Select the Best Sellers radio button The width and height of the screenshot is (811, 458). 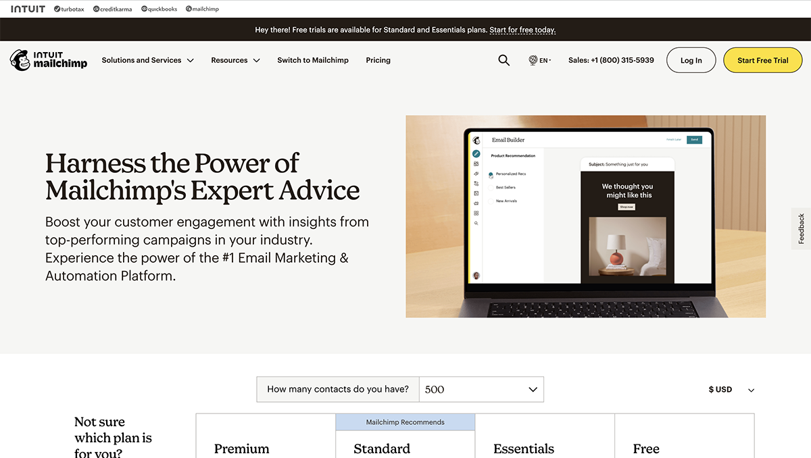[491, 188]
